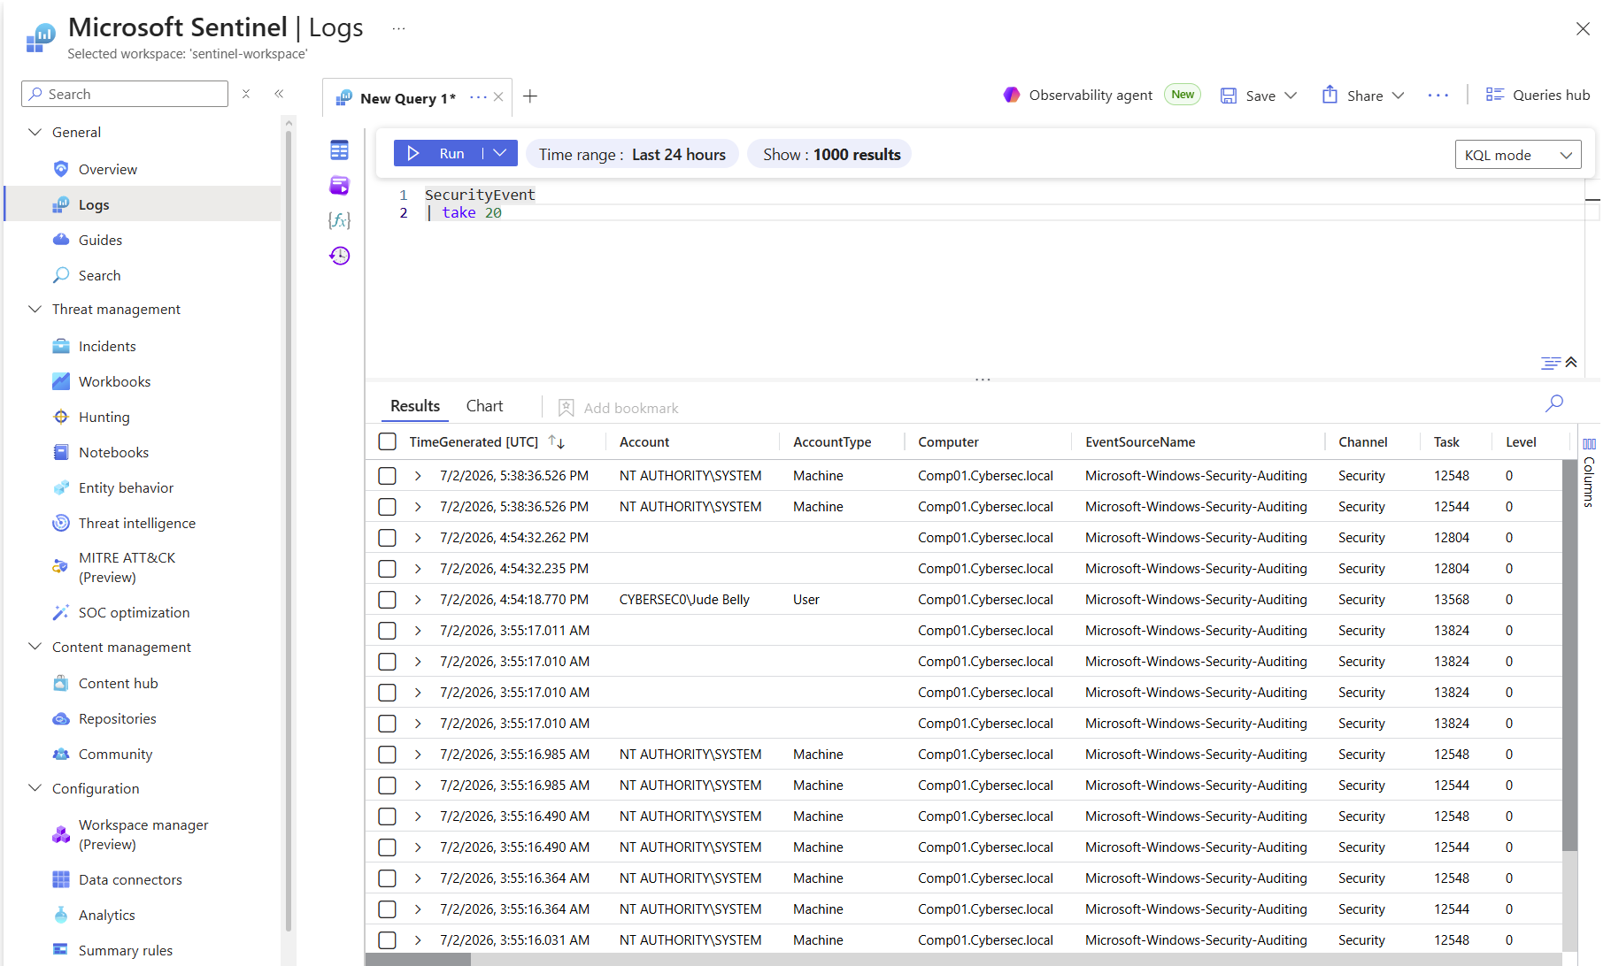Screen dimensions: 1611x966
Task: Click Add bookmark
Action: tap(618, 408)
